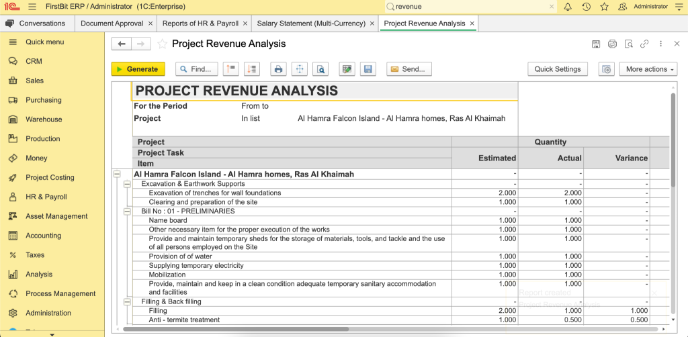Open Project Costing section
This screenshot has width=688, height=337.
point(52,177)
